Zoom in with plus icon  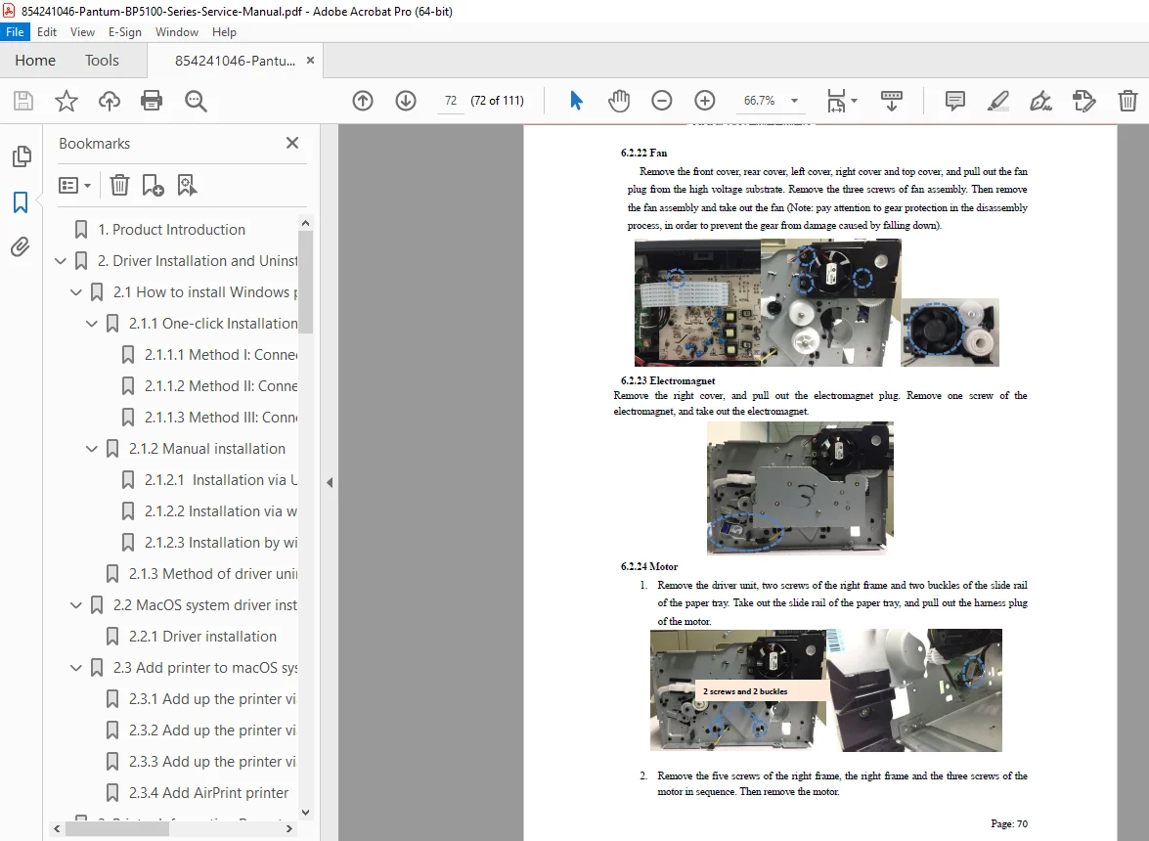coord(704,101)
